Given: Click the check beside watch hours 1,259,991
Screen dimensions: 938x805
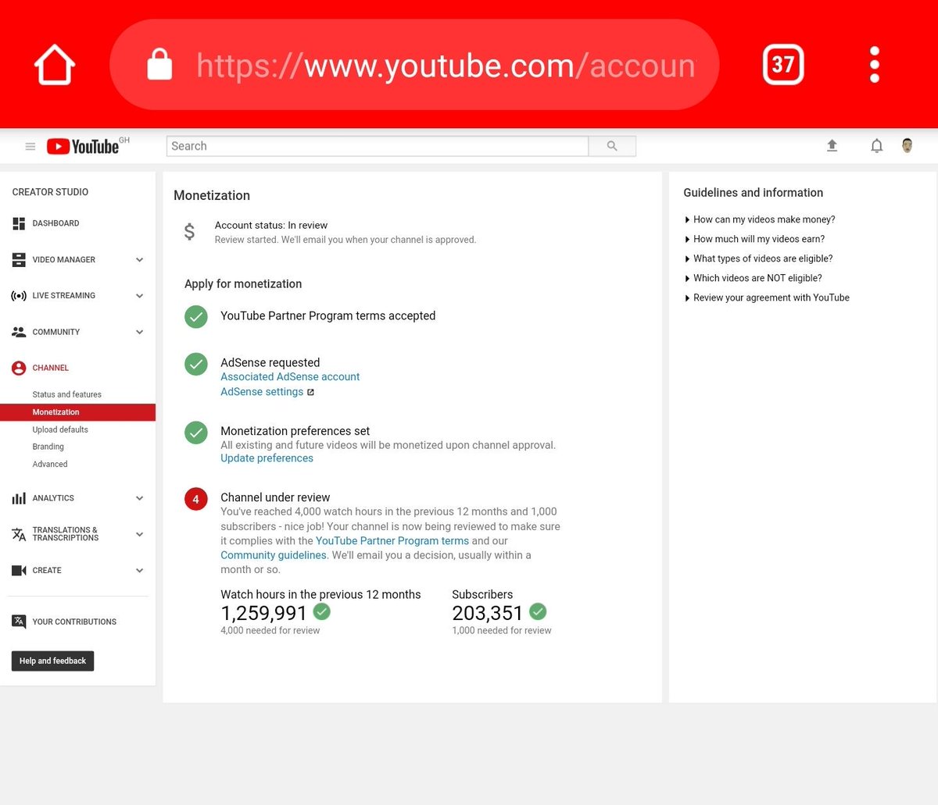Looking at the screenshot, I should [322, 611].
